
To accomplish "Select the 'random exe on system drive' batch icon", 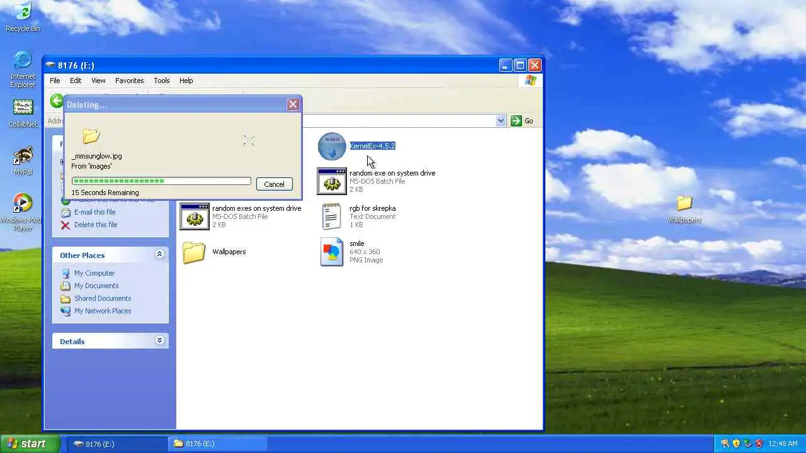I will [x=332, y=181].
